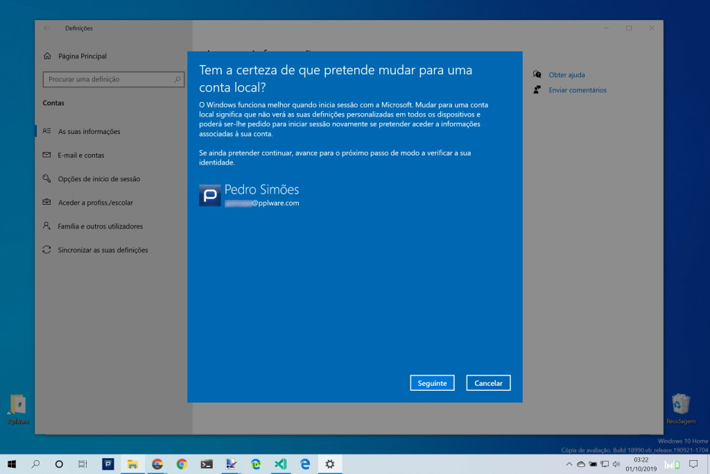The image size is (710, 474).
Task: Go to Família e outros utilizadores
Action: pyautogui.click(x=100, y=226)
